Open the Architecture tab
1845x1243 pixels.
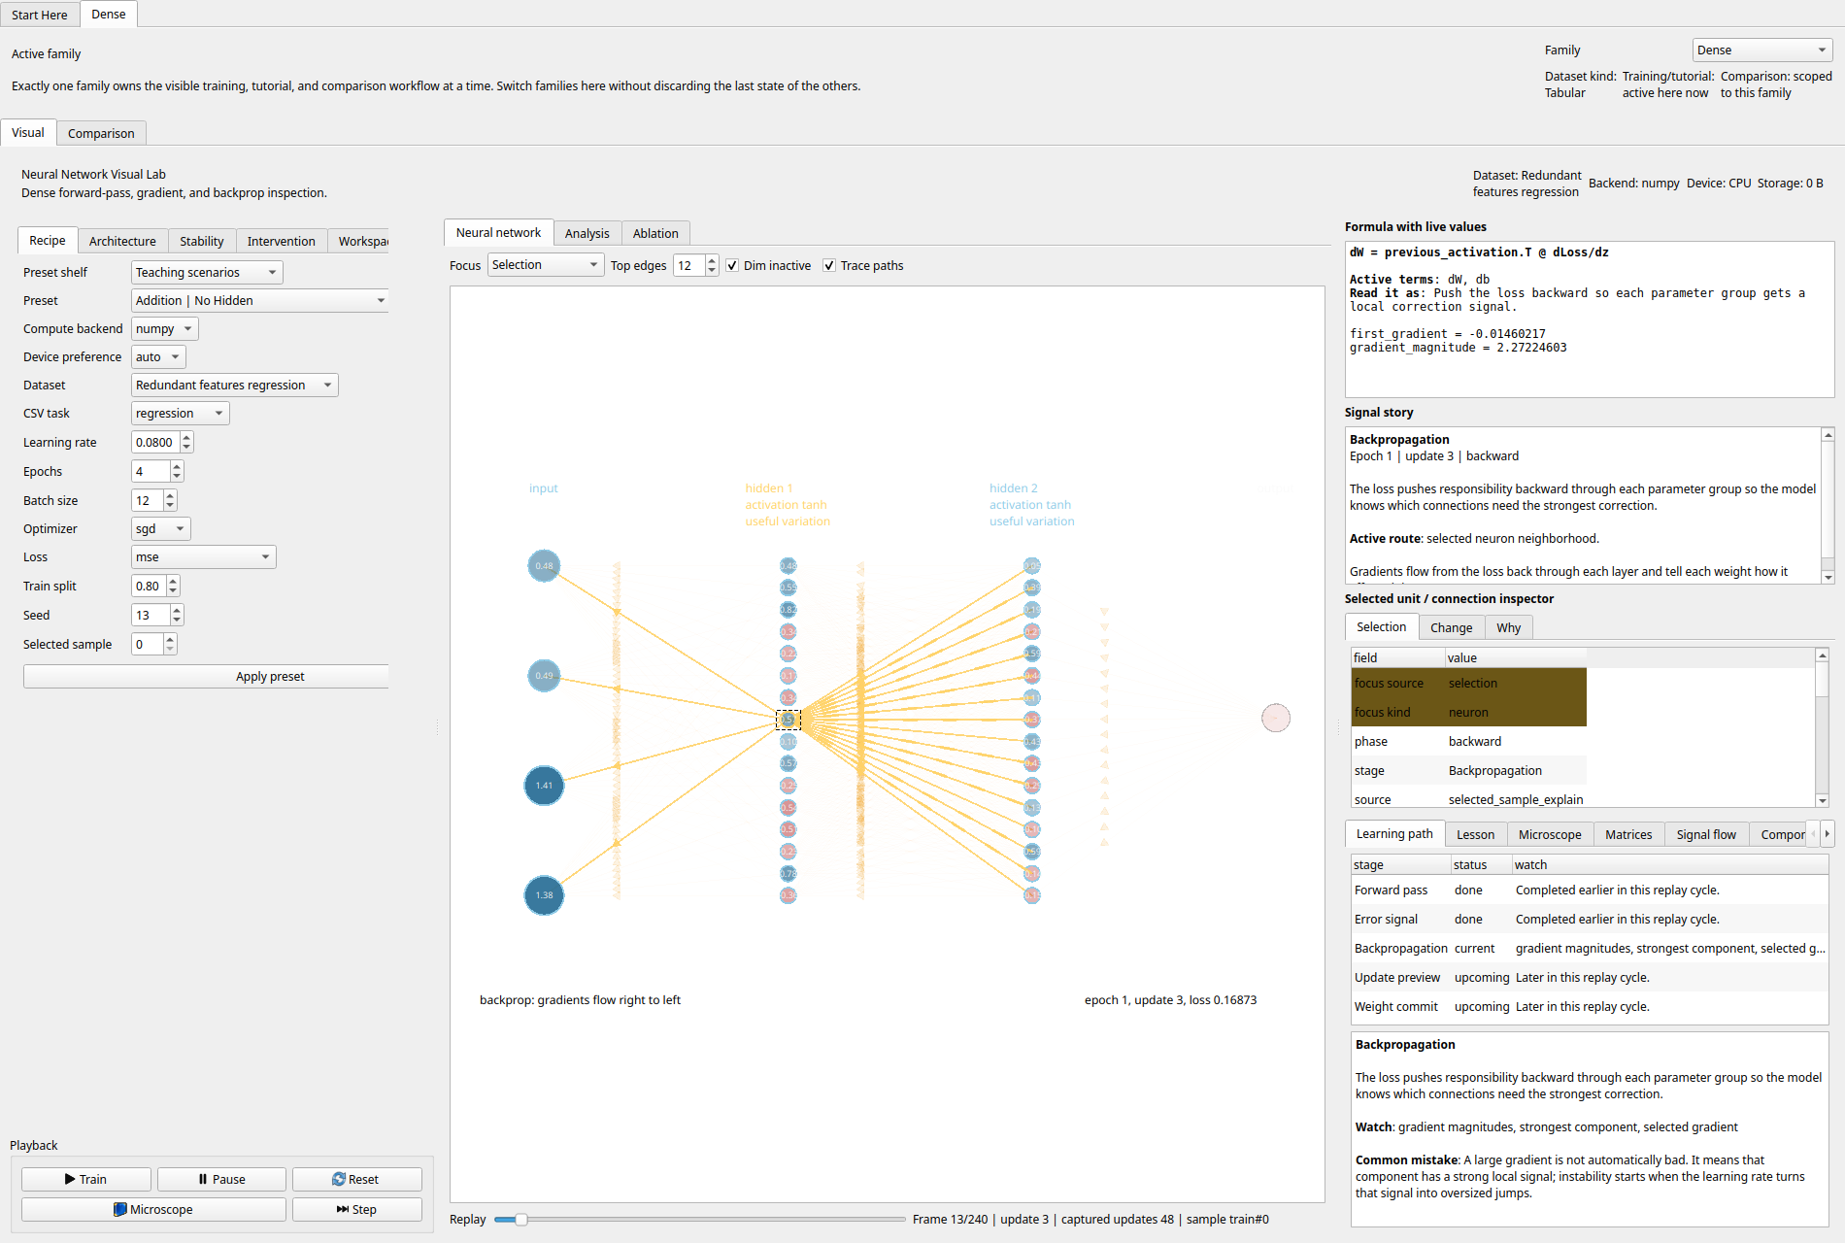pos(122,241)
